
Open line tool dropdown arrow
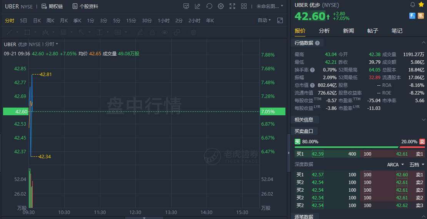17,32
